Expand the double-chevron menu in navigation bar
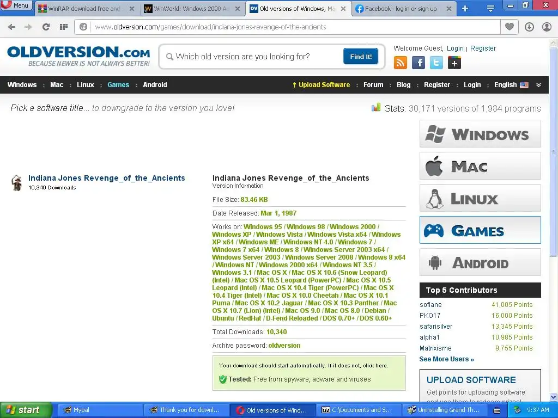Screen dimensions: 558x418 (x=538, y=85)
